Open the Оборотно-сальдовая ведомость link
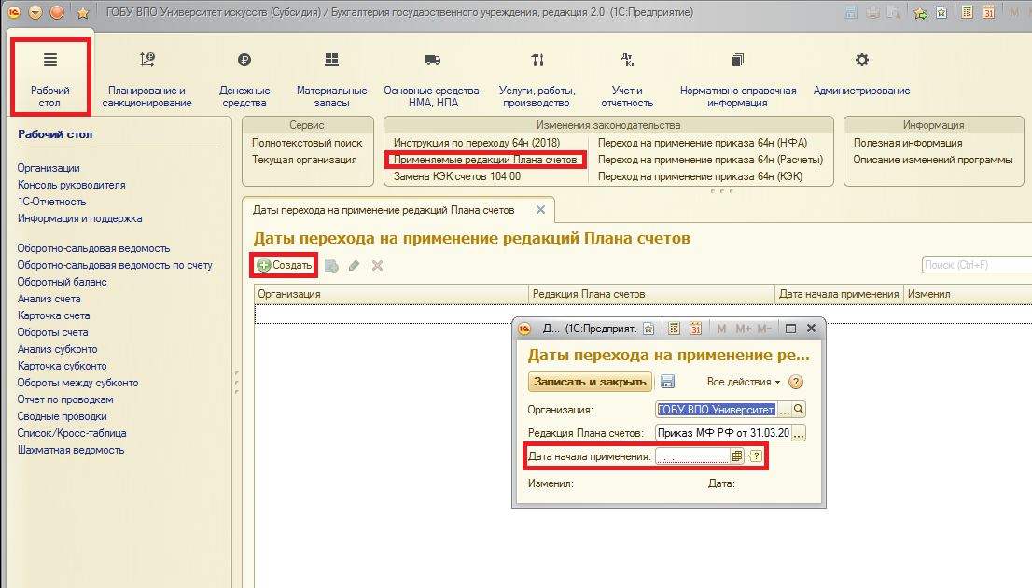1032x588 pixels. click(93, 248)
